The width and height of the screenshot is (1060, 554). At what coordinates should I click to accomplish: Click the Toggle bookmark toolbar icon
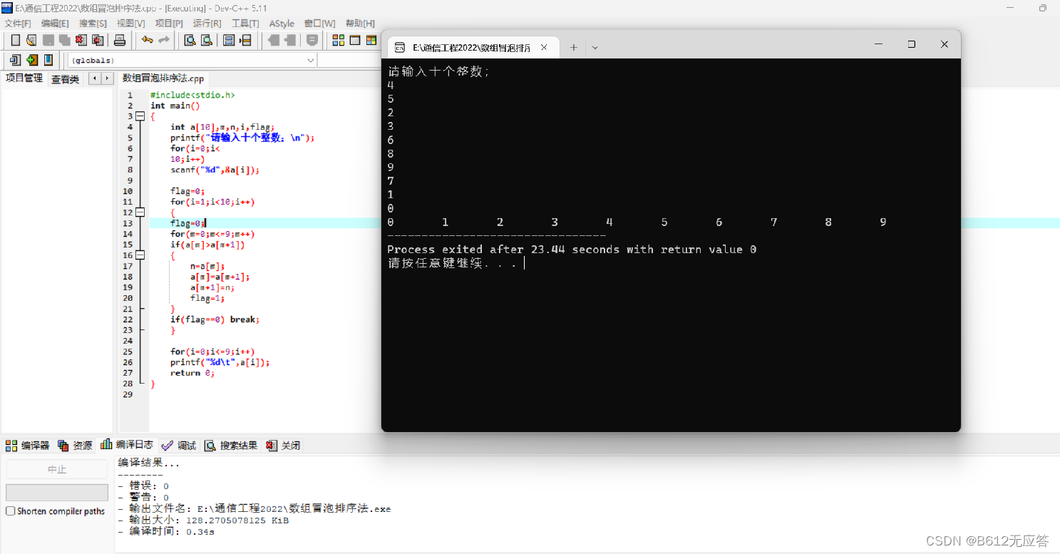(312, 40)
